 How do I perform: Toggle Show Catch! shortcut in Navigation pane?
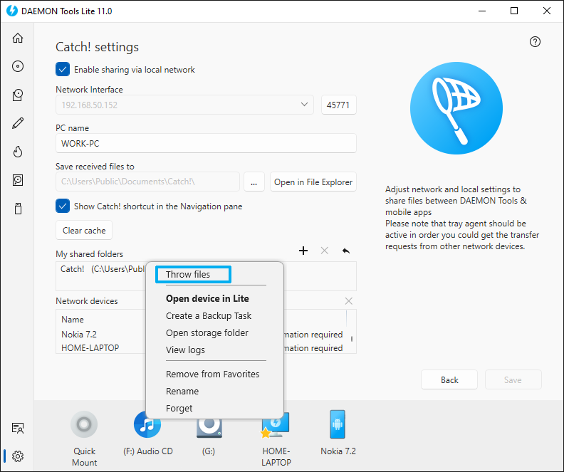click(63, 206)
